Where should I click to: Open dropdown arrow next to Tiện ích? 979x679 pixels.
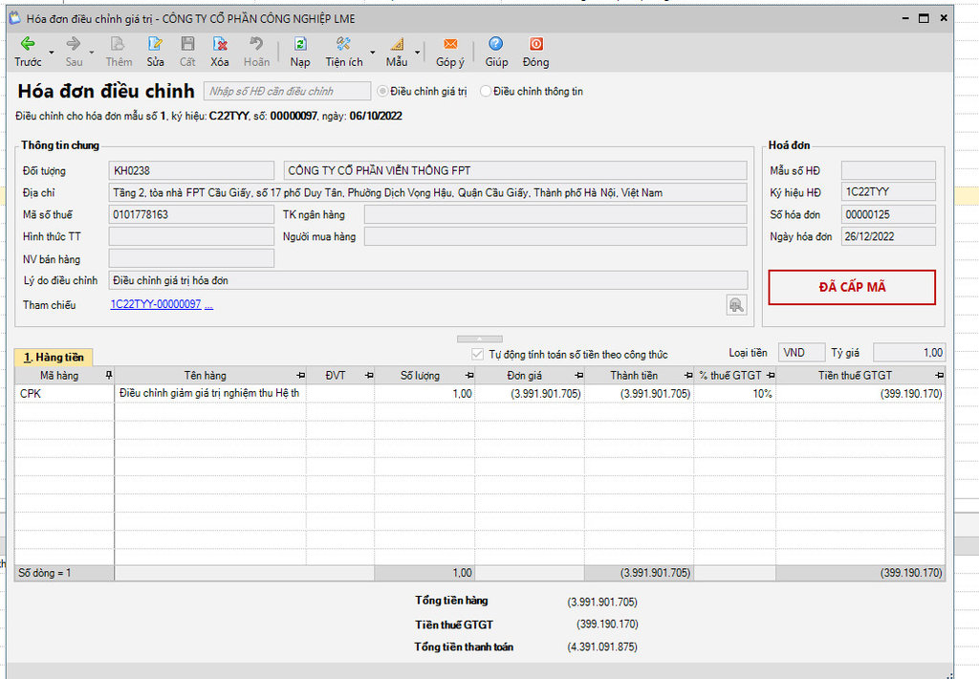[373, 52]
